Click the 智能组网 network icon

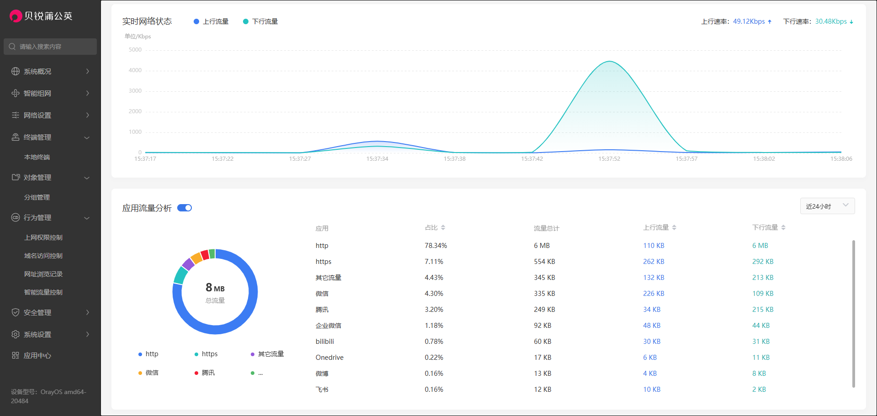click(16, 93)
